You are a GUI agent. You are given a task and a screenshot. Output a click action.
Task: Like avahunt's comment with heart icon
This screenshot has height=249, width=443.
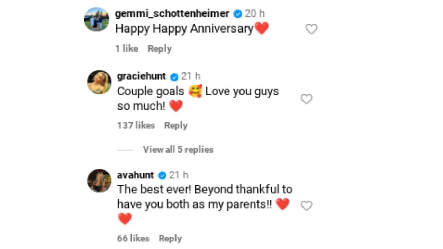click(x=306, y=206)
